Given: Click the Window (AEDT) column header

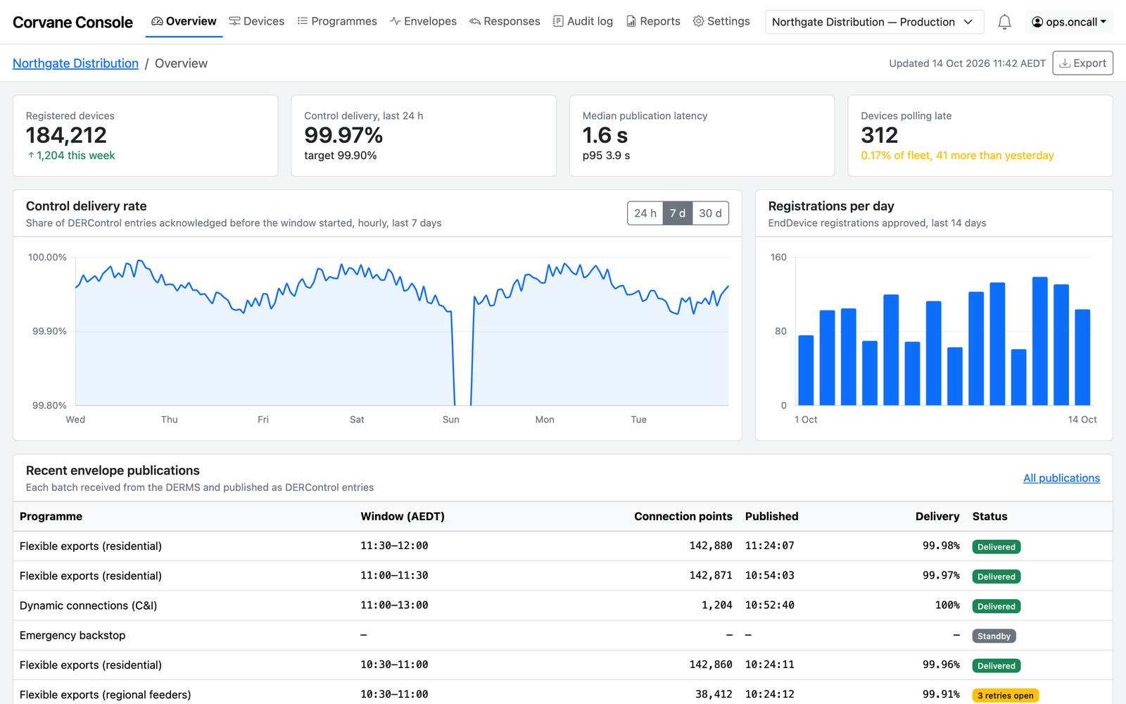Looking at the screenshot, I should click(403, 517).
